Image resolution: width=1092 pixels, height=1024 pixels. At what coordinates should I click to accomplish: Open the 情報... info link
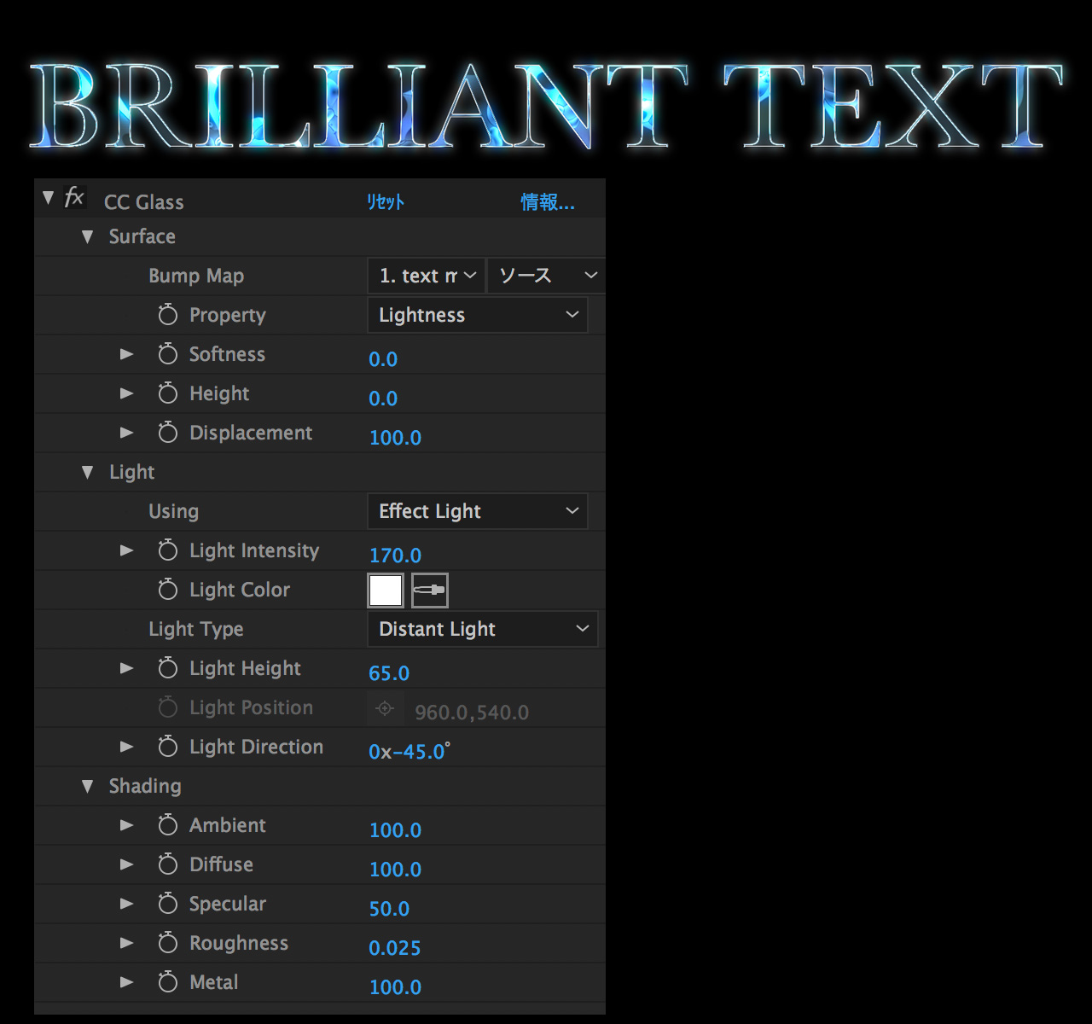[548, 202]
